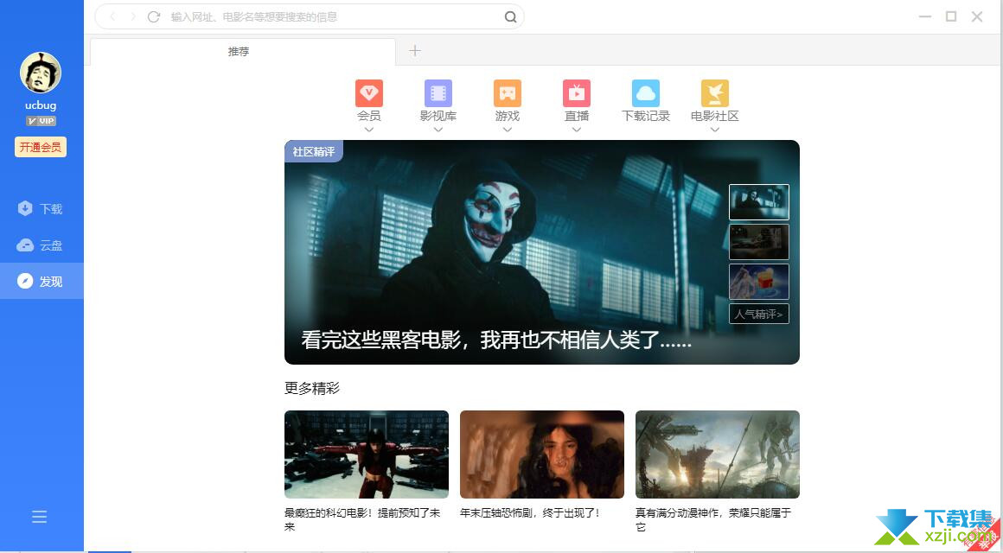1003x553 pixels.
Task: Click the 人气精评> link
Action: [758, 314]
